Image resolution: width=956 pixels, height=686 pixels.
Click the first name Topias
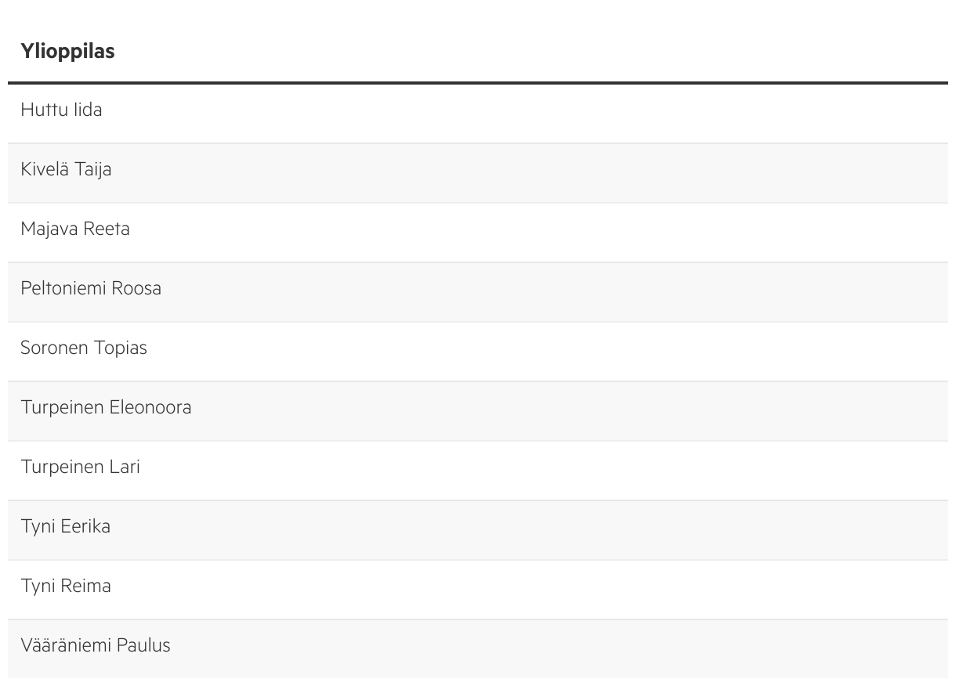coord(121,348)
